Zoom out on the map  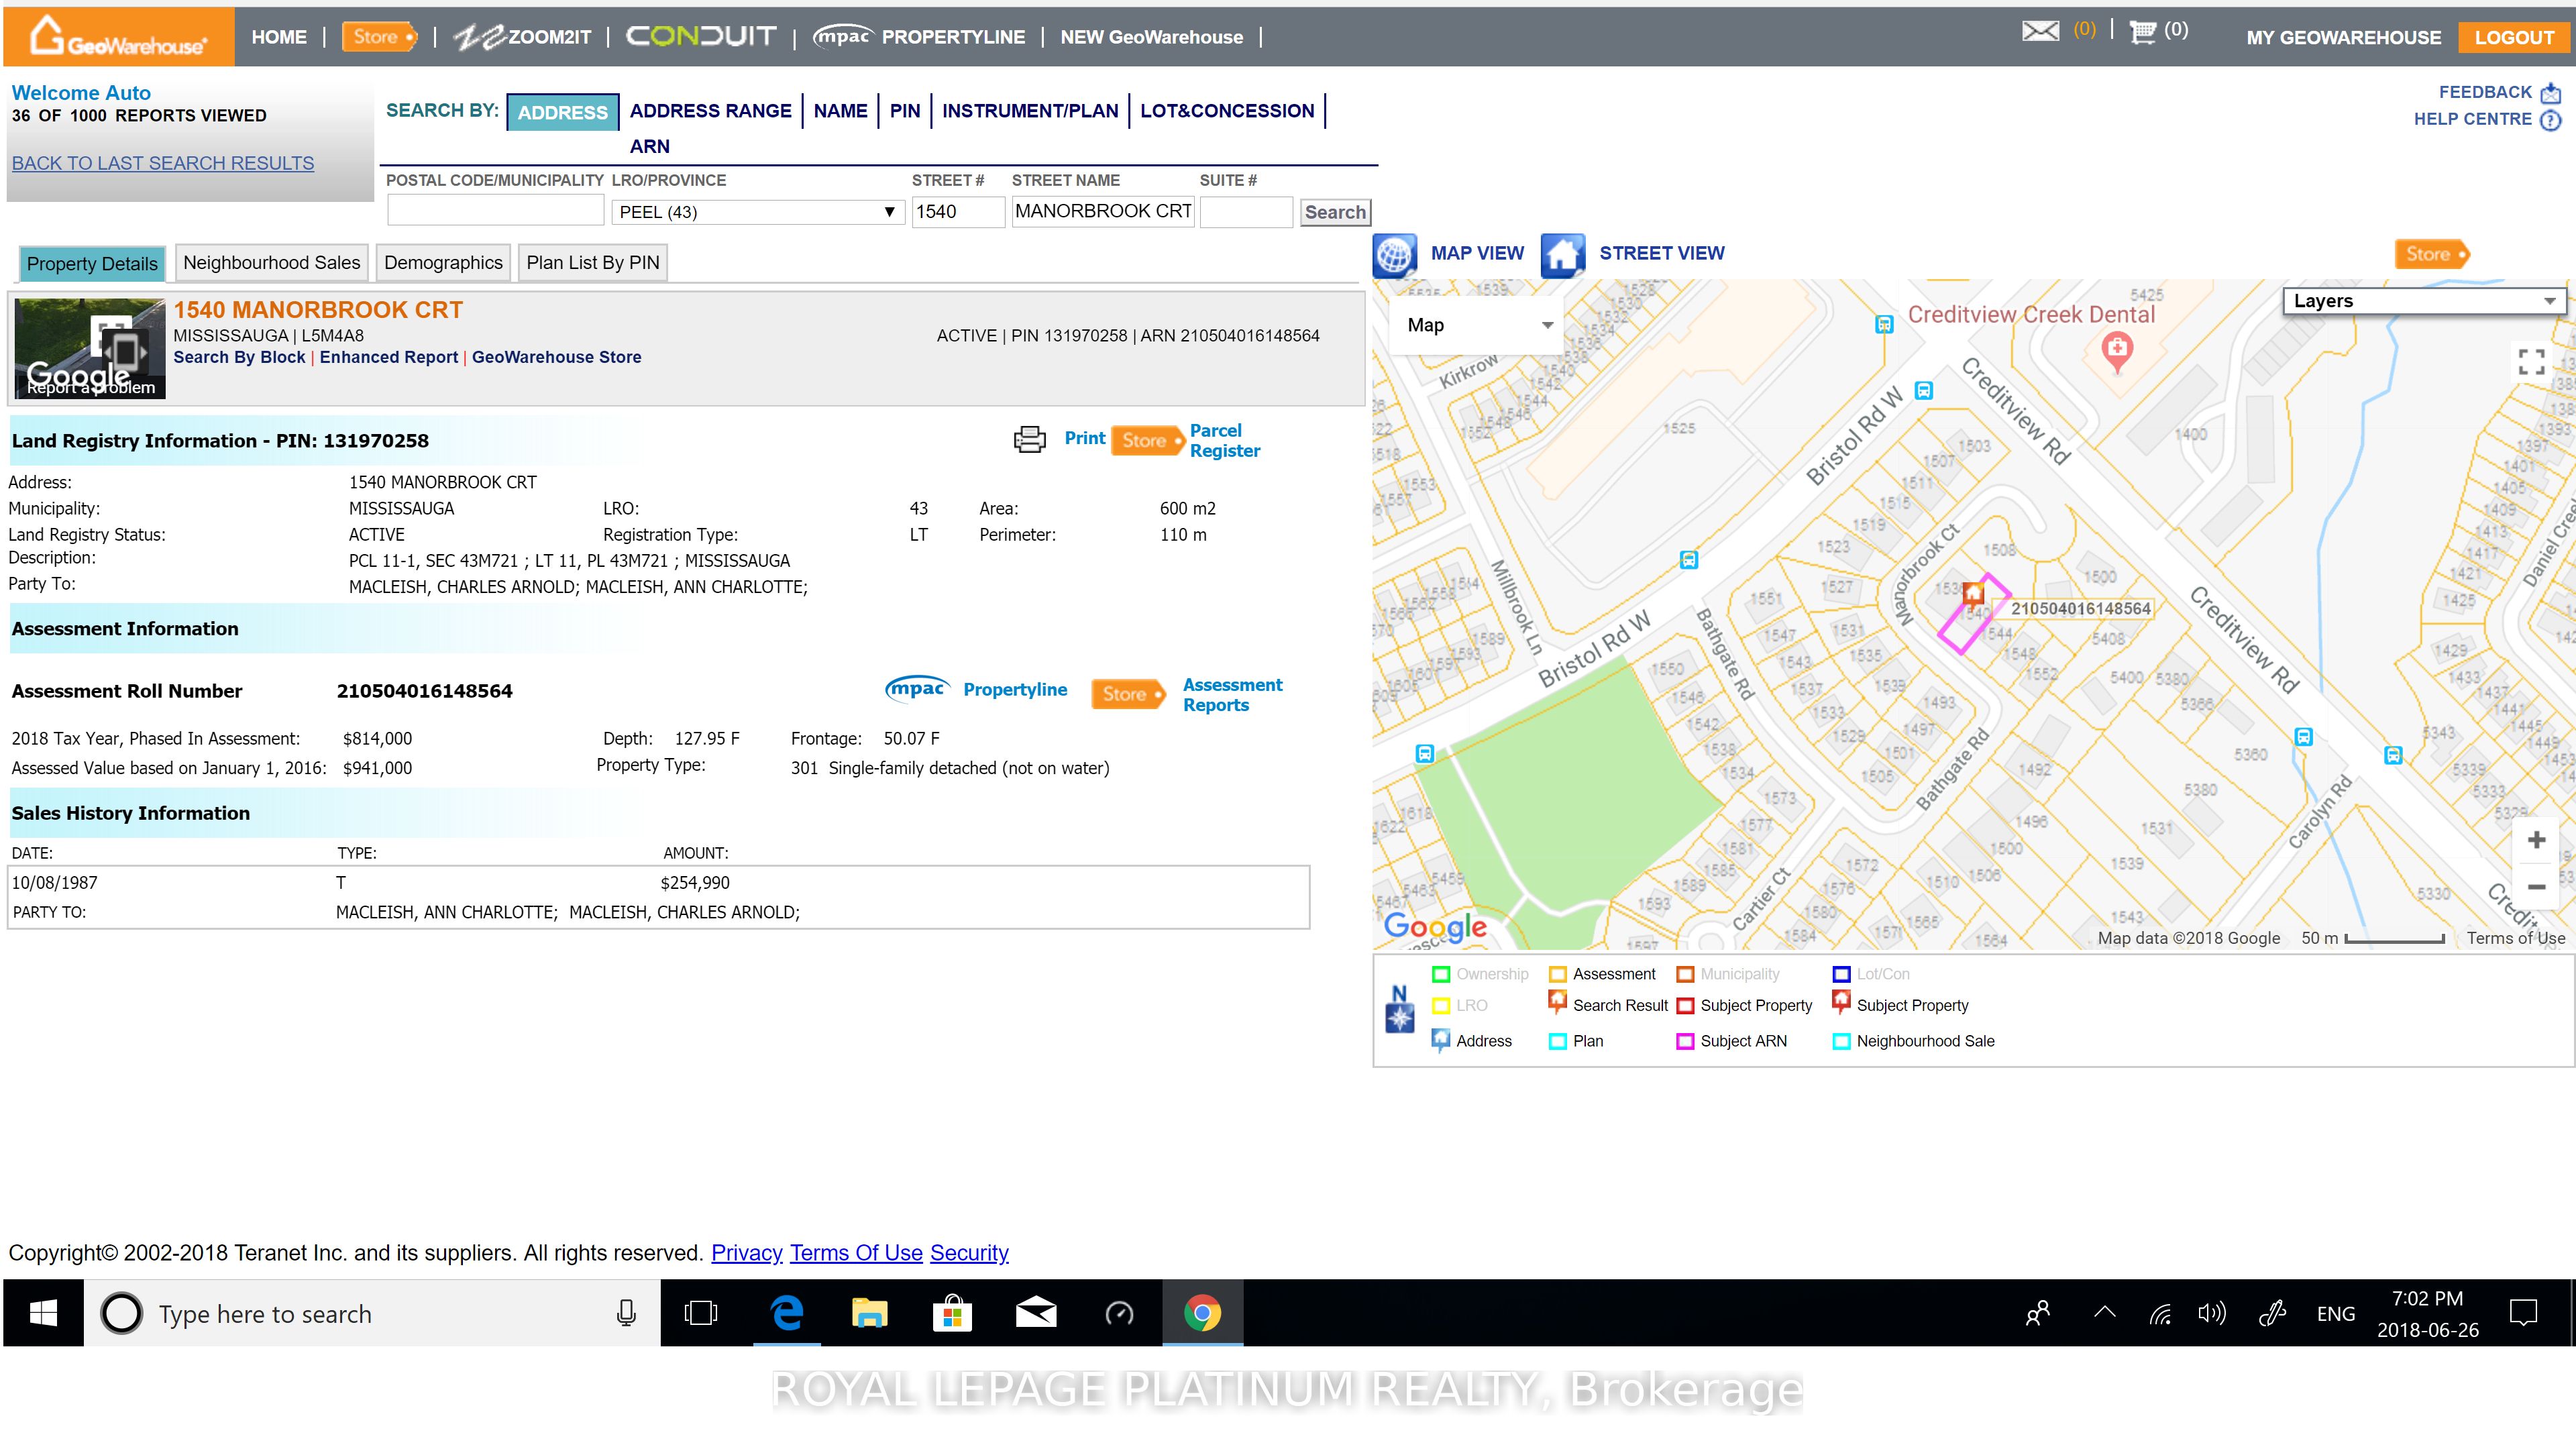click(x=2536, y=887)
